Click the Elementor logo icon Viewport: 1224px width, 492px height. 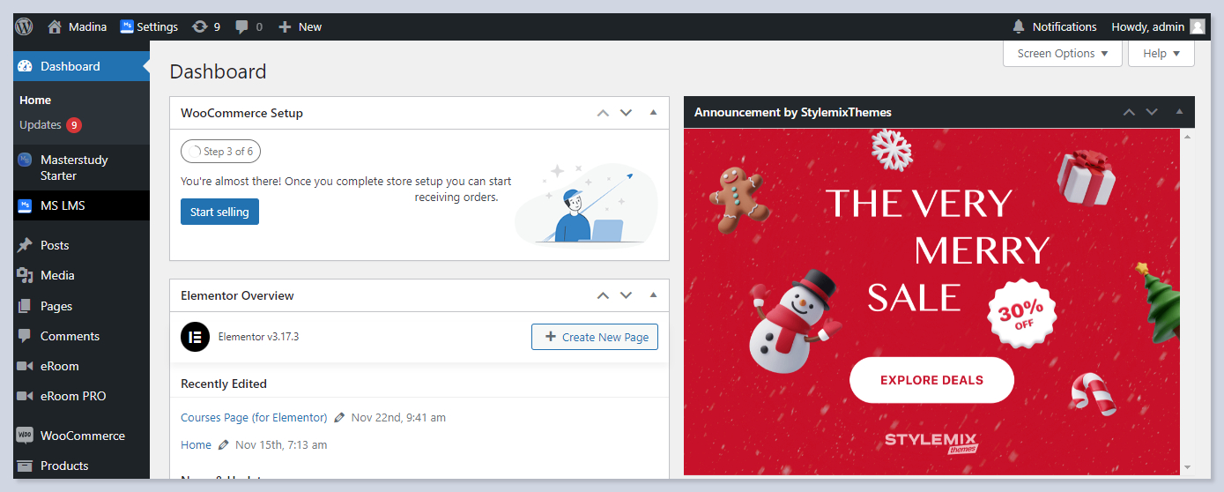pyautogui.click(x=195, y=337)
